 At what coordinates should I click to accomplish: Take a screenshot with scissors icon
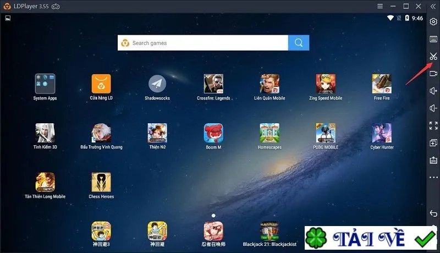coord(433,57)
